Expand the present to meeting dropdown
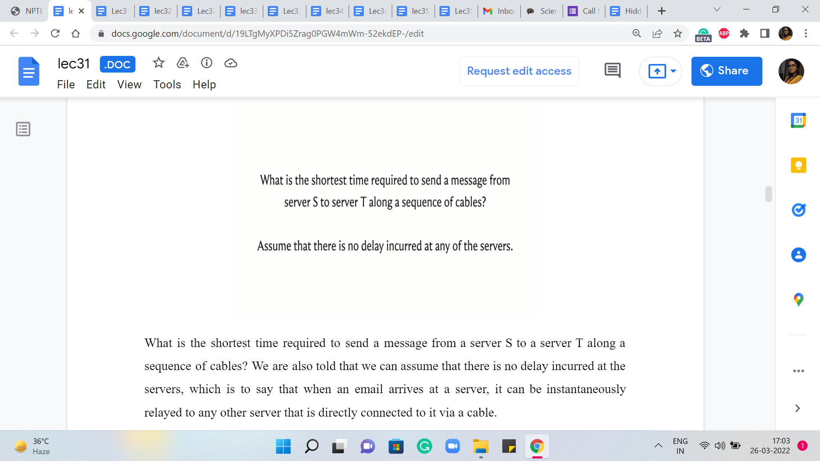Viewport: 820px width, 461px height. point(674,71)
